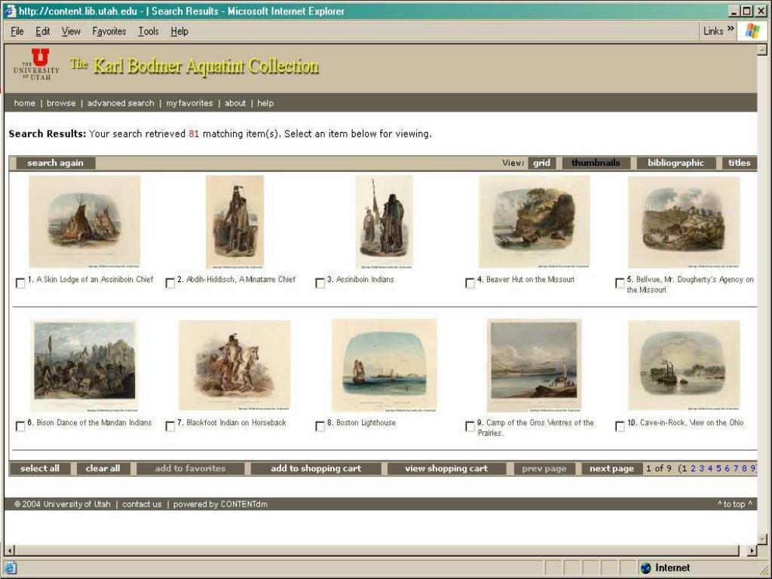Switch to grid view
The image size is (772, 579).
click(541, 163)
